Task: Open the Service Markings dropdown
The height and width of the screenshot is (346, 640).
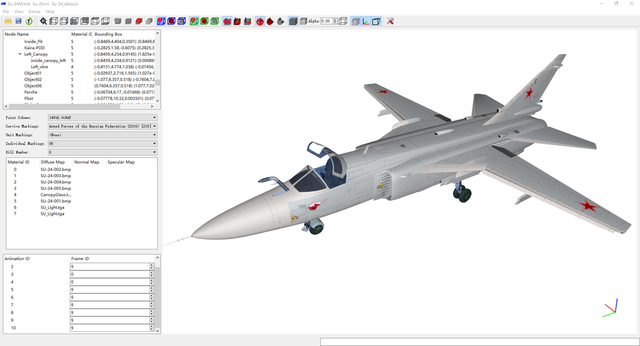Action: [102, 126]
